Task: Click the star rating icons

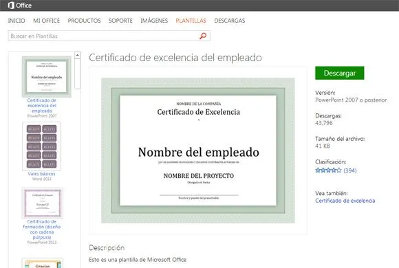Action: (328, 170)
